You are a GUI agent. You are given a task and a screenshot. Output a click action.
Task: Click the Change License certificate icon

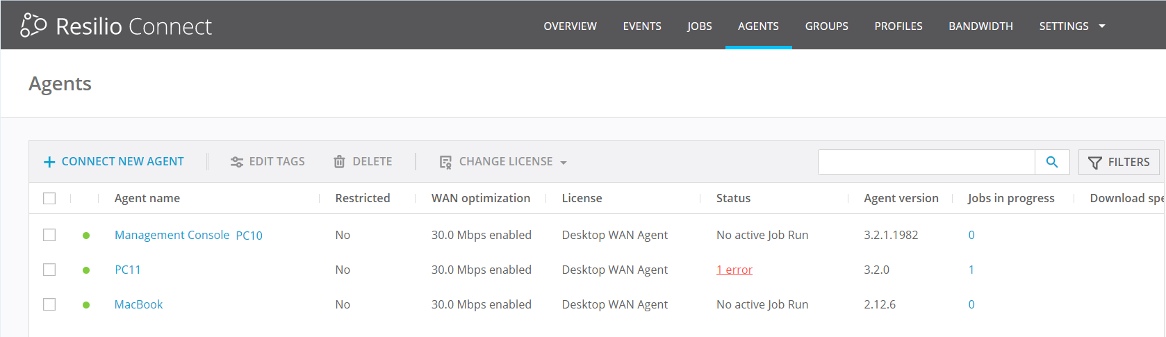(x=445, y=162)
